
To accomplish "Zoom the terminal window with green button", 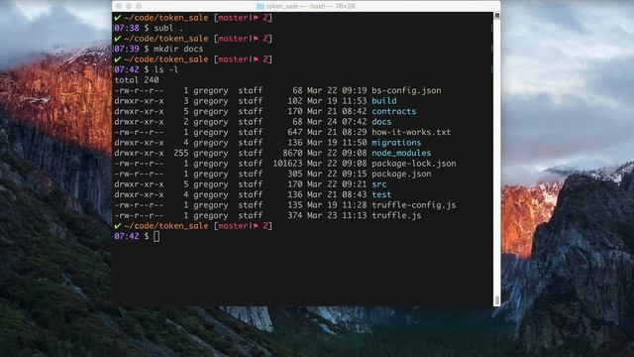I will coord(139,6).
